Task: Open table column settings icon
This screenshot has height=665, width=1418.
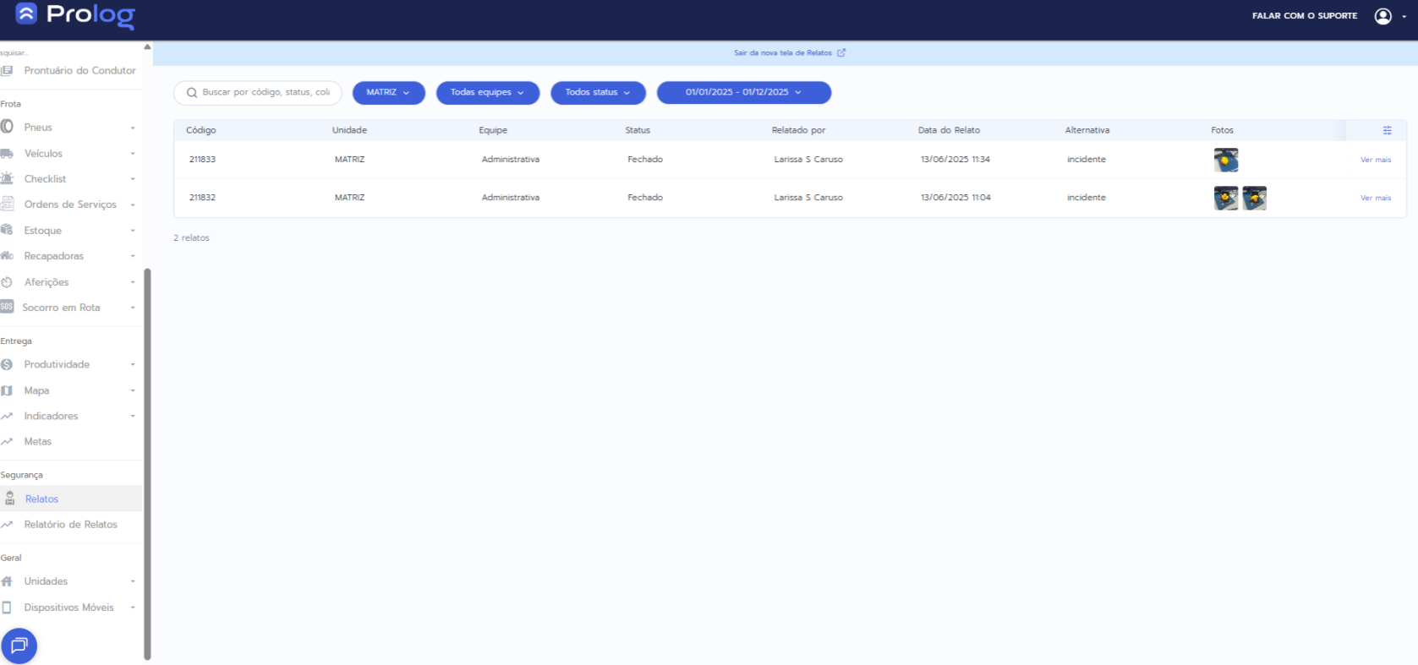Action: pyautogui.click(x=1387, y=130)
